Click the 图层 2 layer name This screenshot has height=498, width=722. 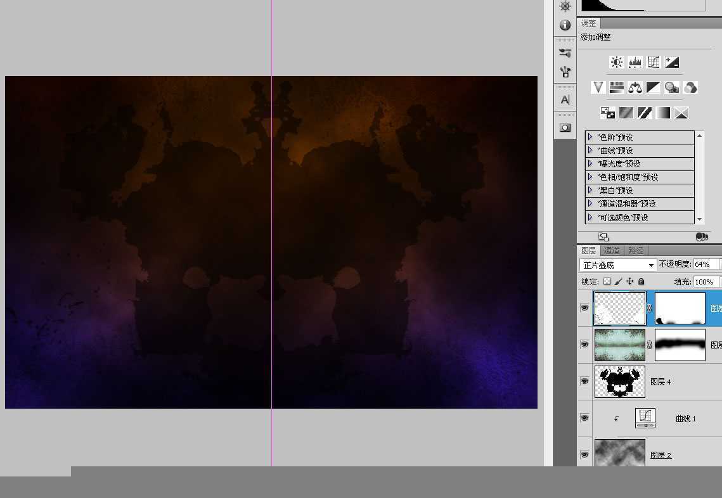click(661, 455)
